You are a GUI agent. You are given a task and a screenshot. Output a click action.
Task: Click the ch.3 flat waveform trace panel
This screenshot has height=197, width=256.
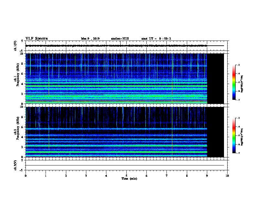pos(126,165)
